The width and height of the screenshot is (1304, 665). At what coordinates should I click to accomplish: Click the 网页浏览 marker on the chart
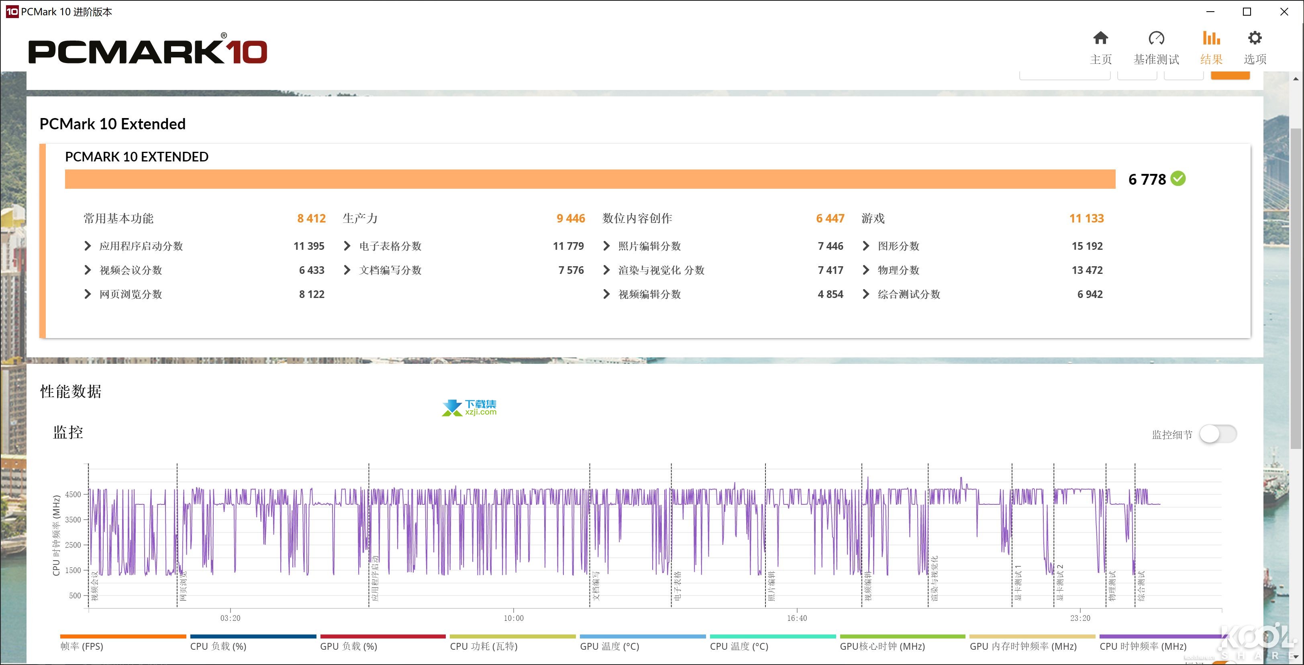click(183, 586)
